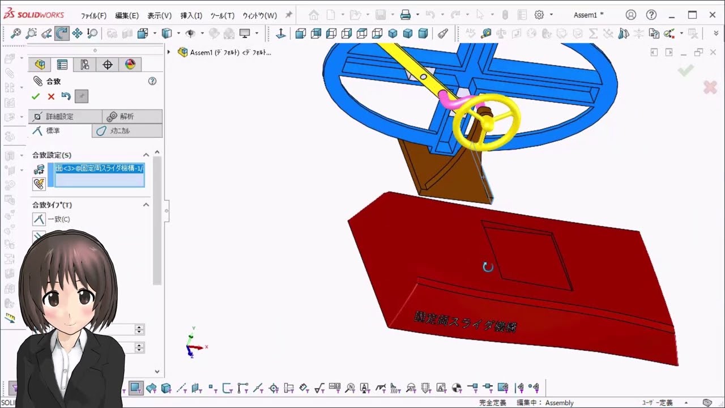Click the Multiple mate mode icon
The width and height of the screenshot is (725, 408).
[x=39, y=184]
